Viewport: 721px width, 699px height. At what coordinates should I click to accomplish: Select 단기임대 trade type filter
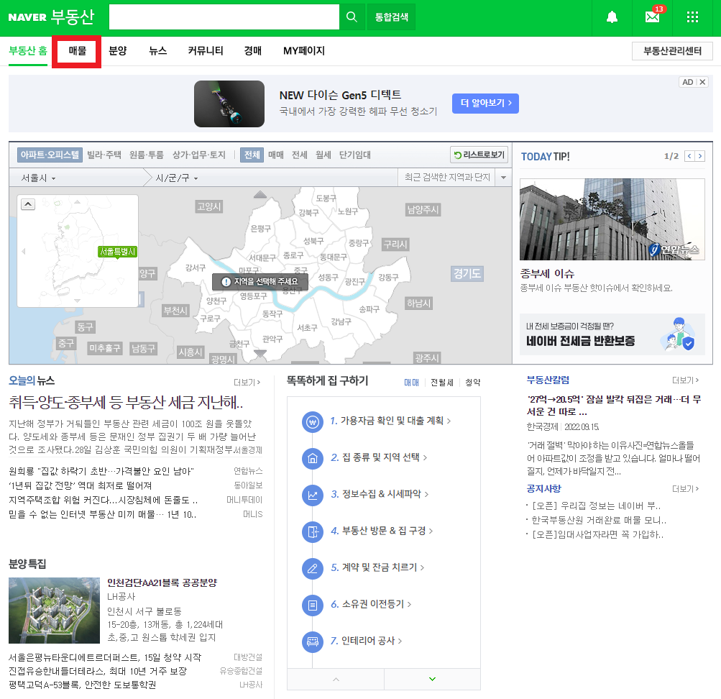[x=355, y=155]
